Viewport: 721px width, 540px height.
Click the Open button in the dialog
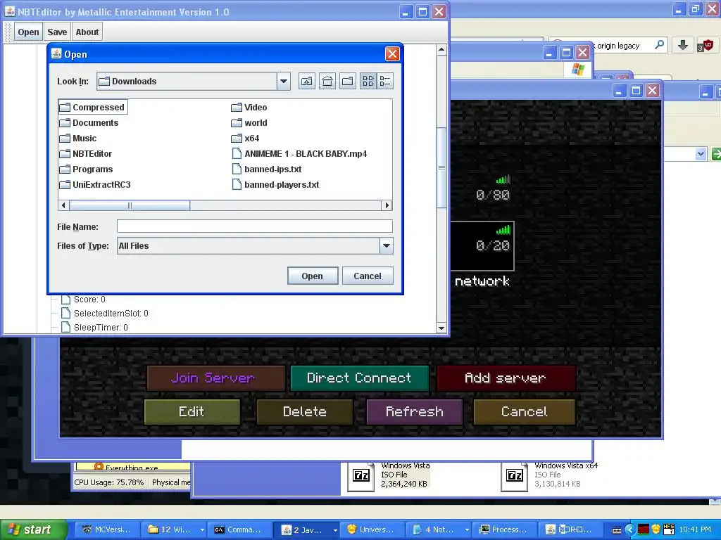pos(313,276)
